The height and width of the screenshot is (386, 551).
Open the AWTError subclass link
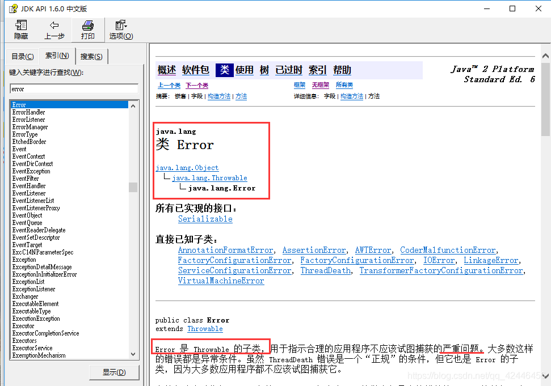[373, 250]
